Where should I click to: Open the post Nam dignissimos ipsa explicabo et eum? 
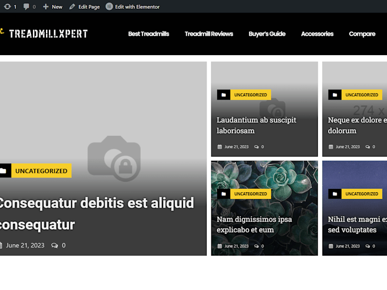click(254, 224)
